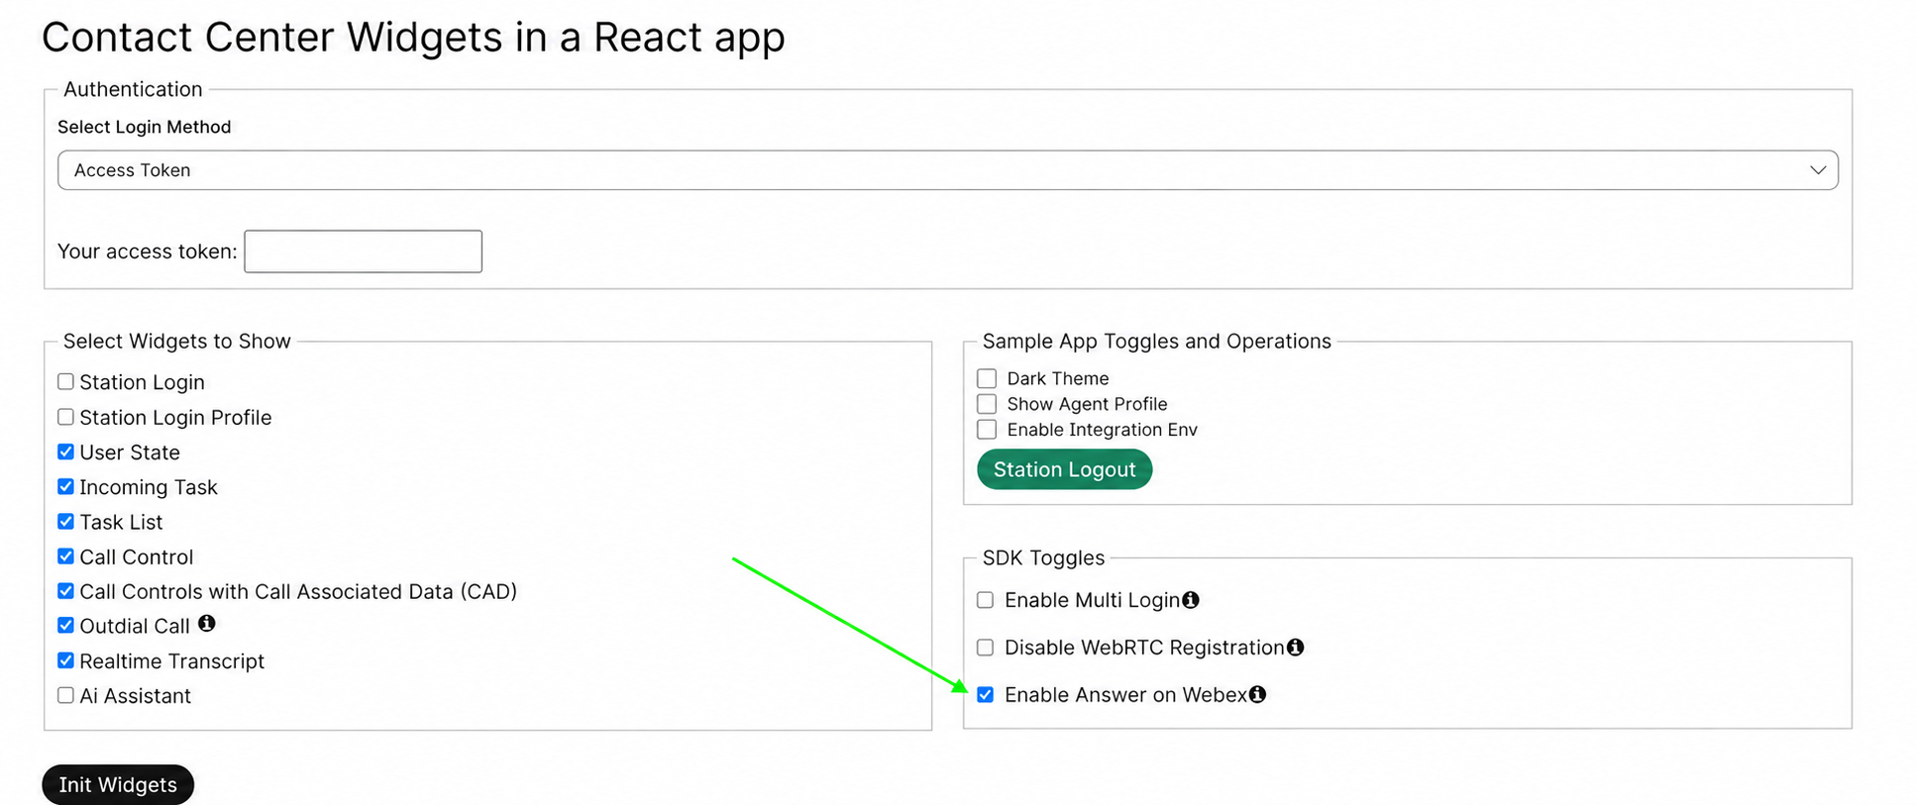Enable the Station Login widget checkbox
Screen dimensions: 1917x805
65,382
